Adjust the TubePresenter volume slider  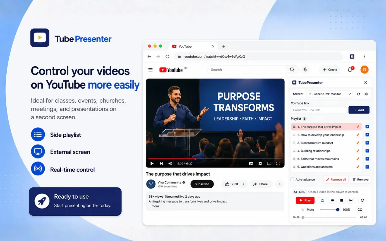click(x=329, y=210)
